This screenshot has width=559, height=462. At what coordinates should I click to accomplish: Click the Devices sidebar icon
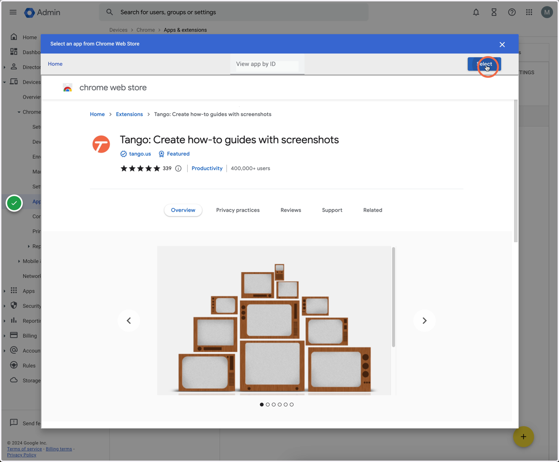14,81
